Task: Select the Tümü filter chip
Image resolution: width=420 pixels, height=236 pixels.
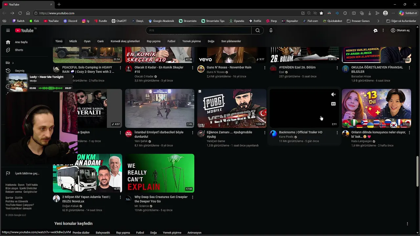Action: pos(59,41)
